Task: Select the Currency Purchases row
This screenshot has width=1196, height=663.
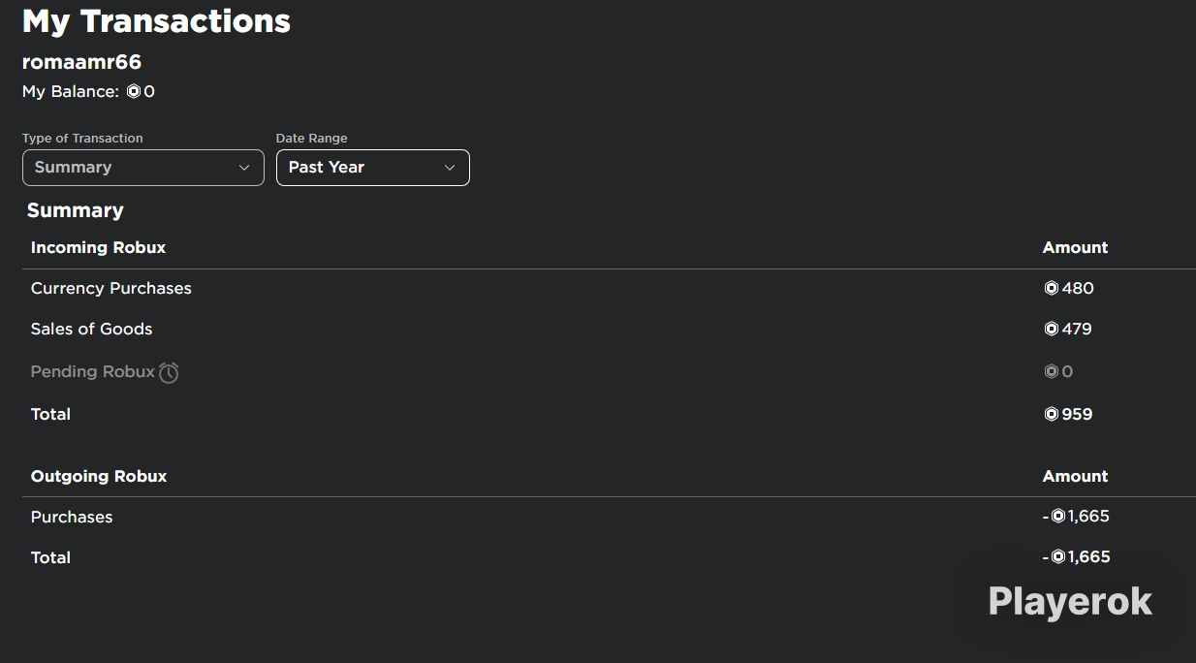Action: (609, 289)
